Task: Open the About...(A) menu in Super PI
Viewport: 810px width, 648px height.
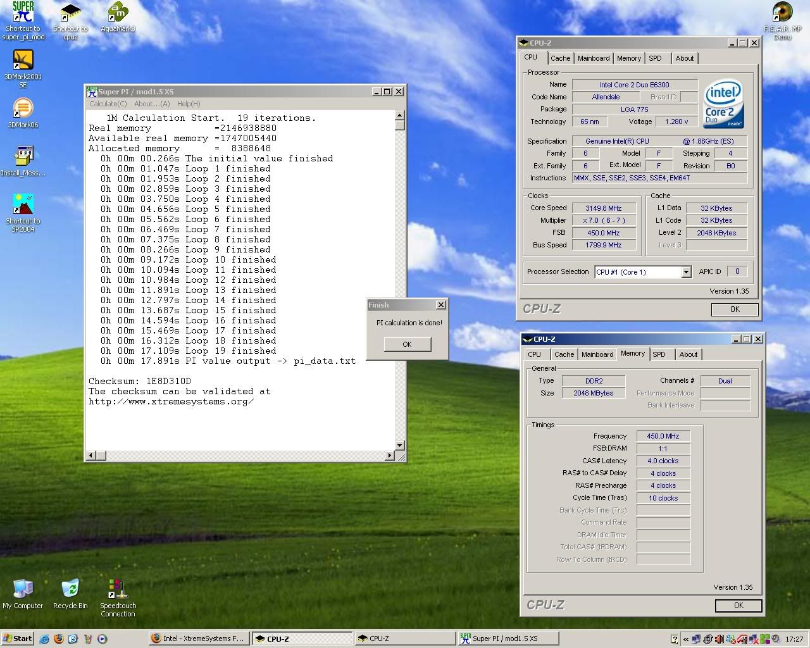Action: click(x=152, y=104)
